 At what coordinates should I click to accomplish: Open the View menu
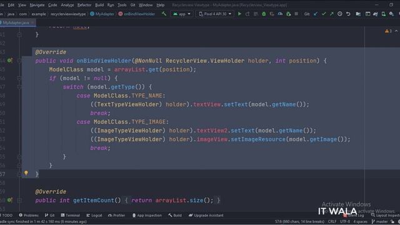22,5
